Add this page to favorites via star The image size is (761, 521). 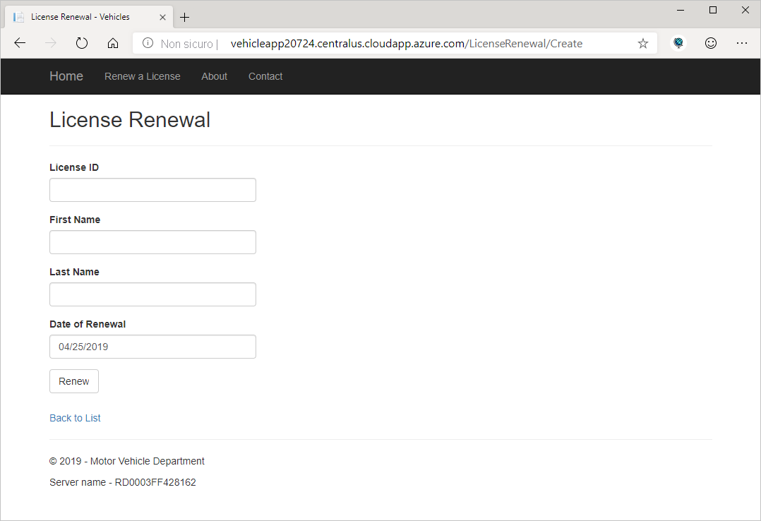click(642, 43)
